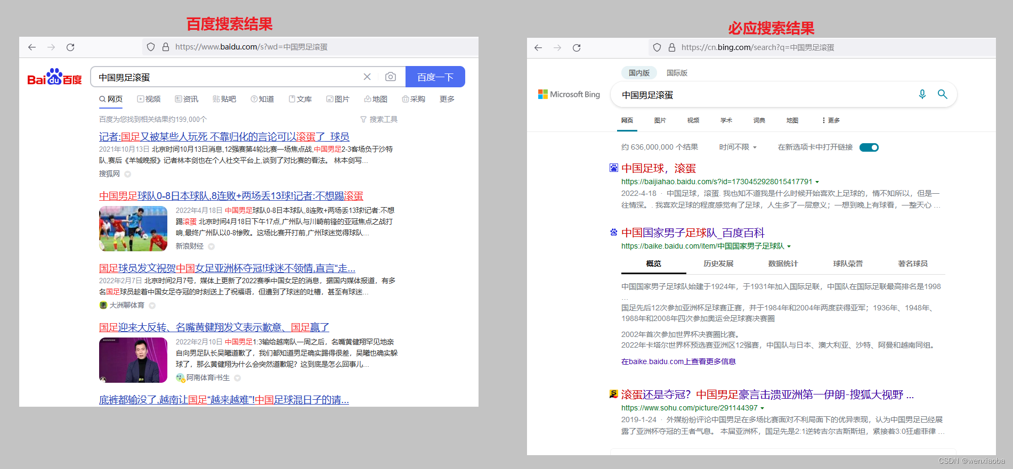The image size is (1013, 469).
Task: Open Bing result 中国足球，滚蛋
Action: [x=659, y=168]
